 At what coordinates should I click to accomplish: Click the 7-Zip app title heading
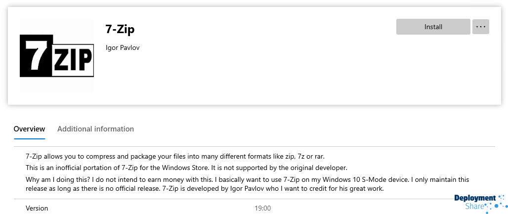point(120,29)
